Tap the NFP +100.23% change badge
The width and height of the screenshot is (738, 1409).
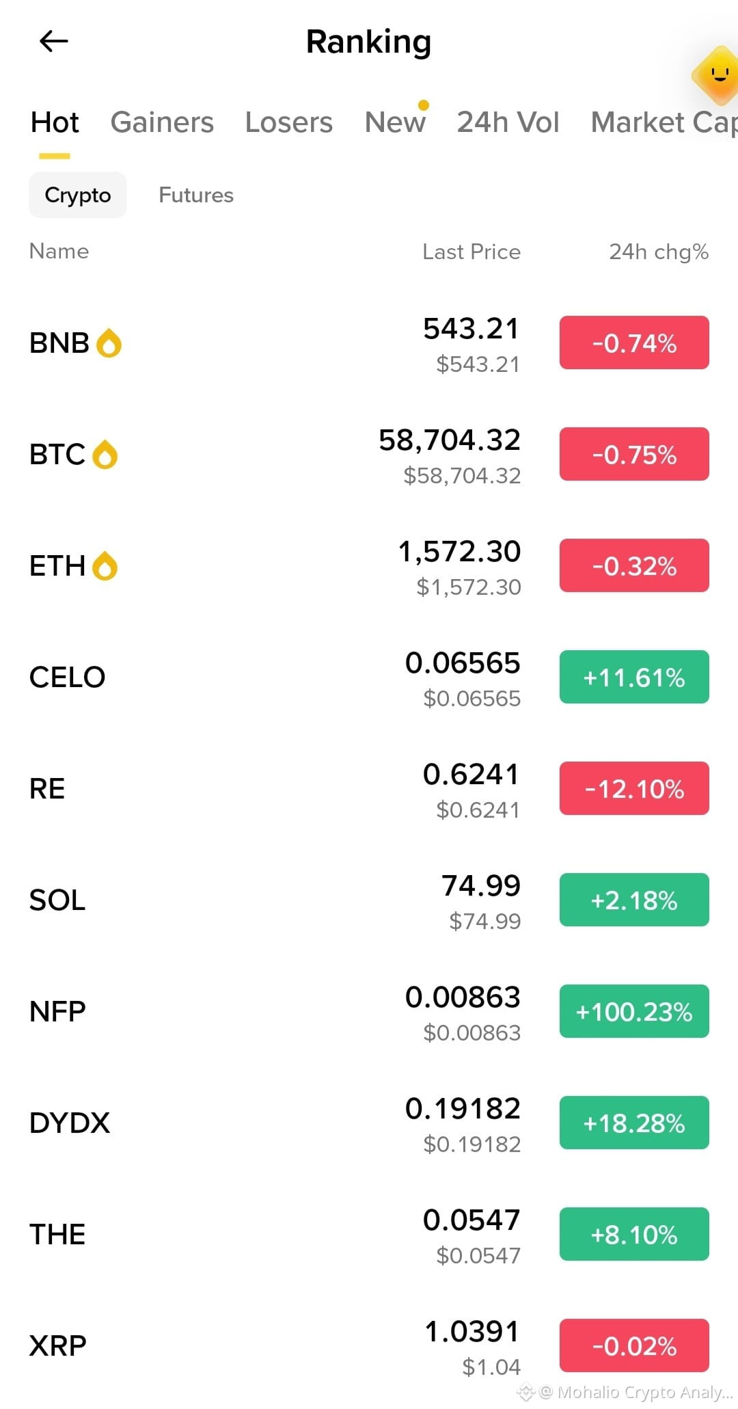click(x=634, y=1011)
